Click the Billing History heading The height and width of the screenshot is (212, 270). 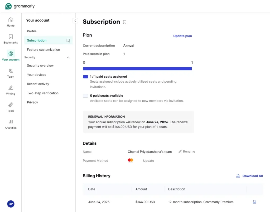click(97, 176)
